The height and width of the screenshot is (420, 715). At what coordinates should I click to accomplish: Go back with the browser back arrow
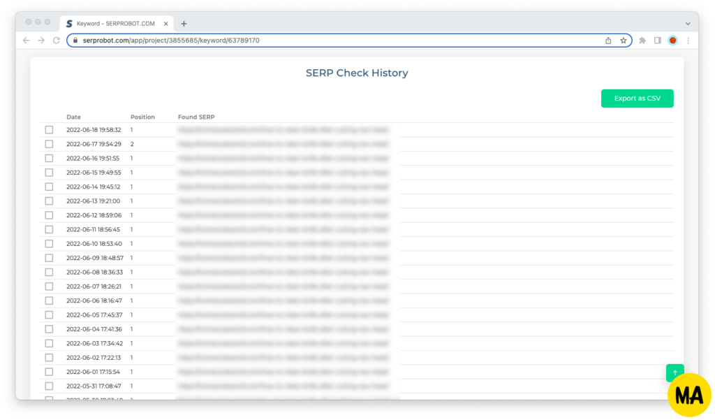26,41
